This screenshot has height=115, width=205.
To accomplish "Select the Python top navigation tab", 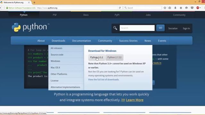I will tap(24, 15).
